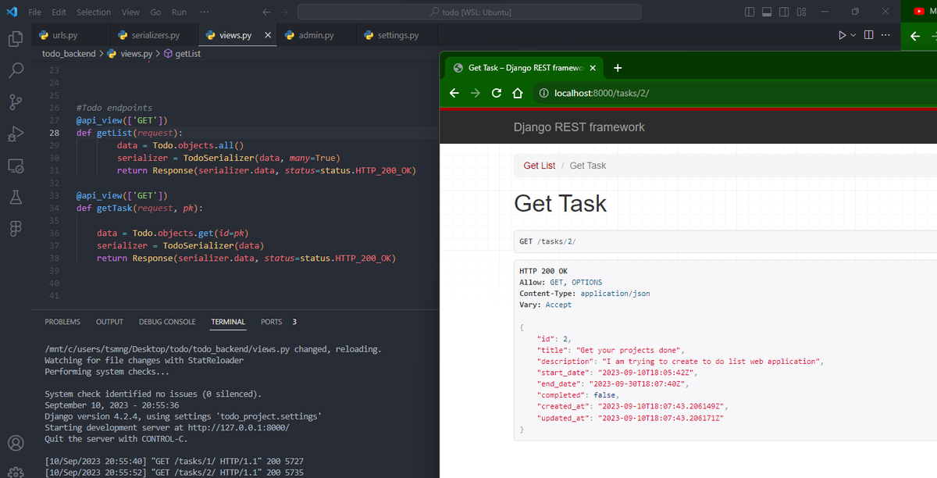Switch to the serializers.py editor tab
Image resolution: width=937 pixels, height=478 pixels.
(153, 35)
